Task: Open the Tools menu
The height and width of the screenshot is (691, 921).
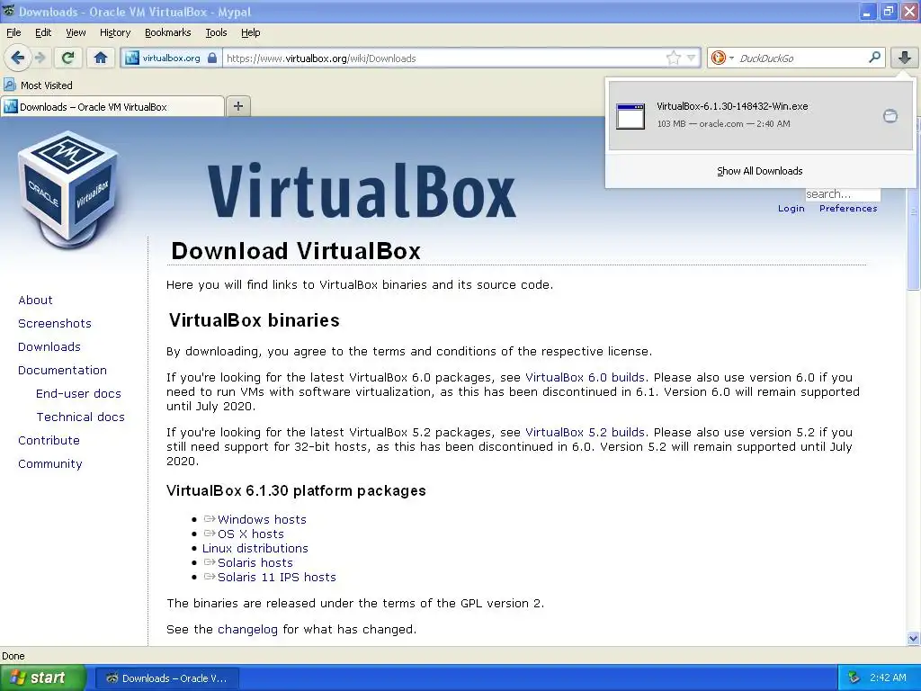Action: [x=216, y=32]
